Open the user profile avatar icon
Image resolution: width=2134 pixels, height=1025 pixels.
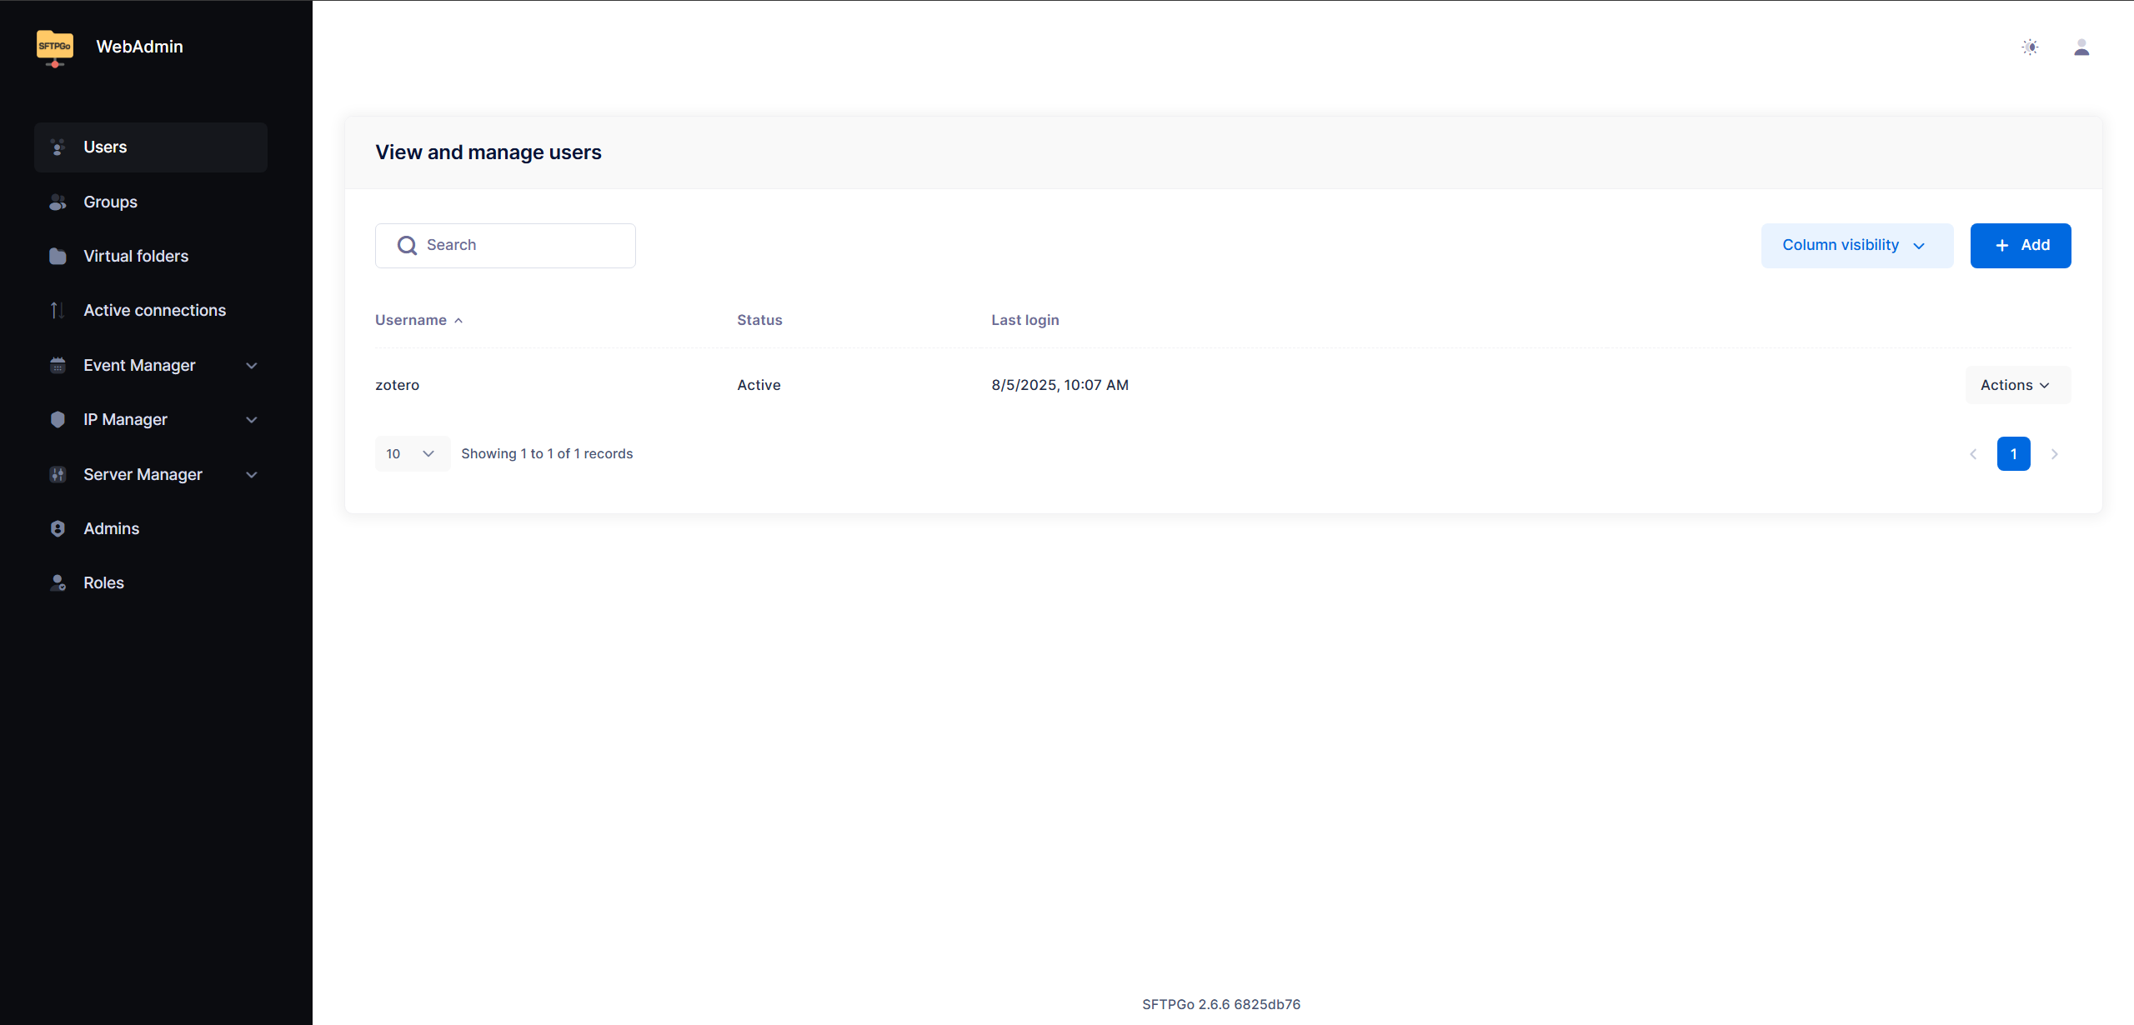click(2081, 47)
